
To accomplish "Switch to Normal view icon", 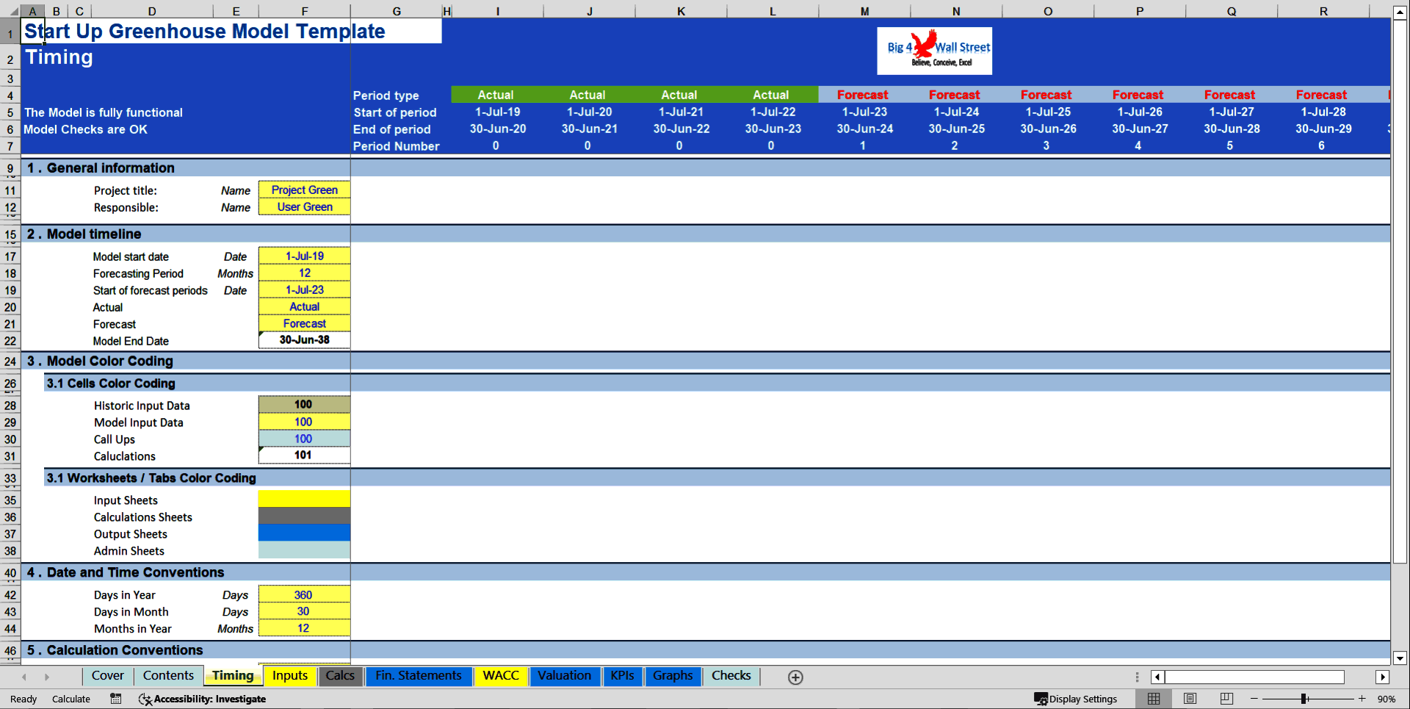I will tap(1153, 699).
